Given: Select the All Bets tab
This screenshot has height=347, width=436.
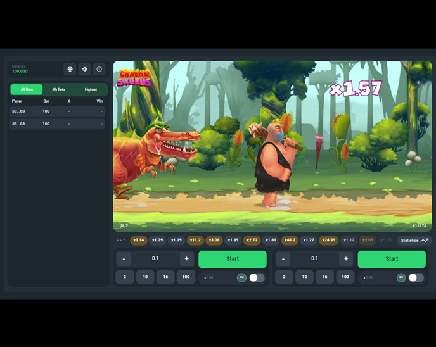Looking at the screenshot, I should tap(27, 89).
